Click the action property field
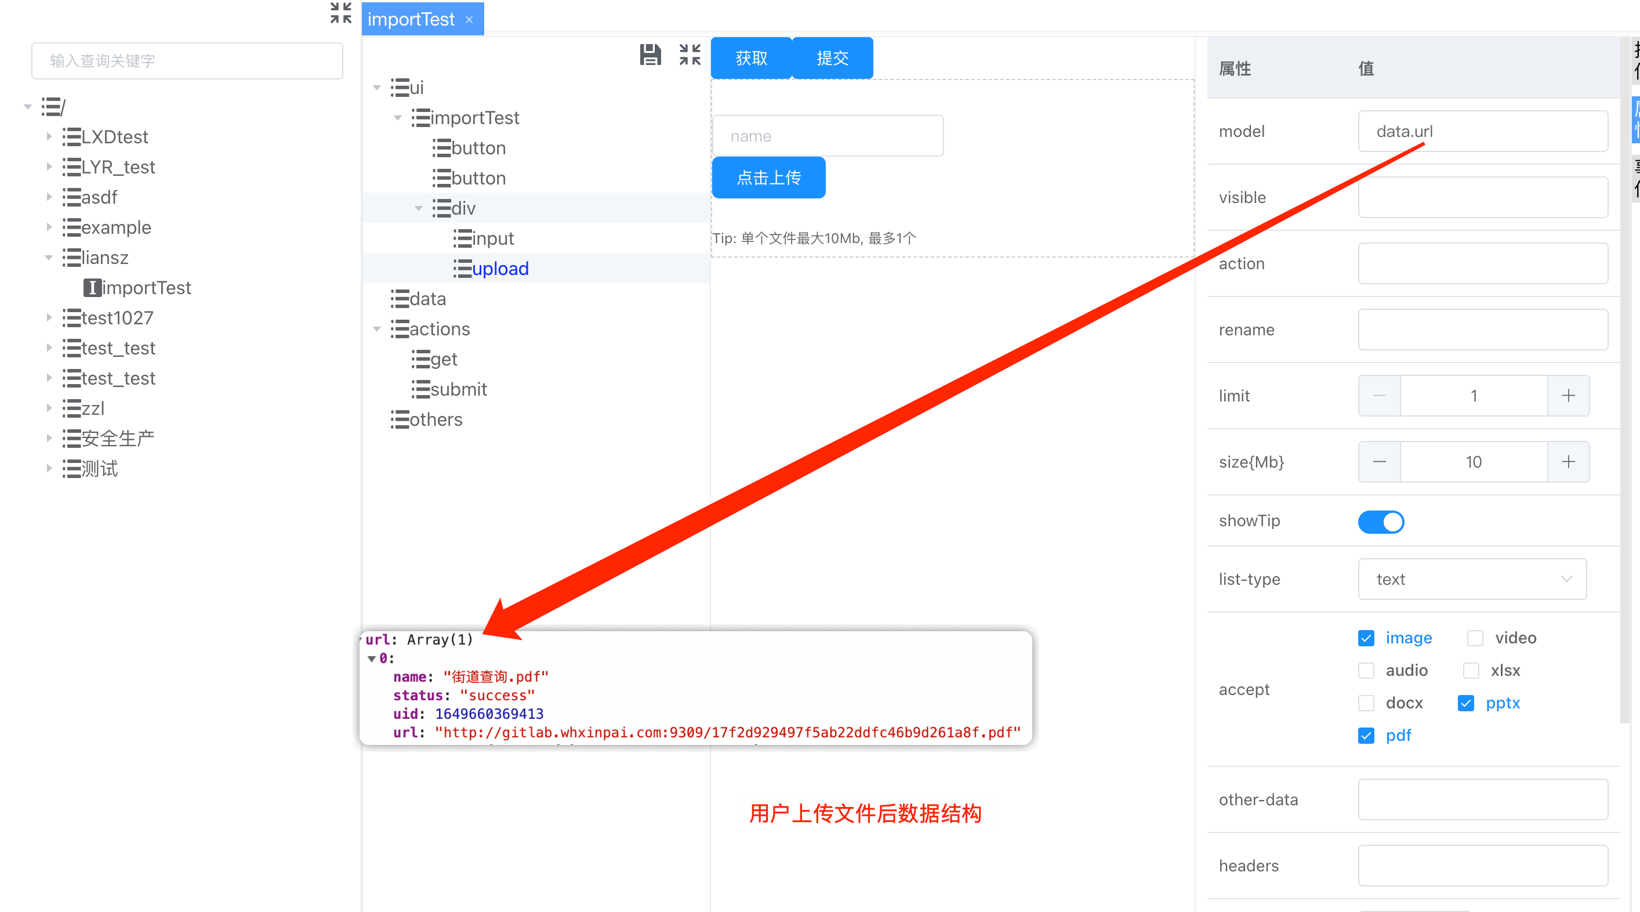1640x912 pixels. click(1483, 263)
